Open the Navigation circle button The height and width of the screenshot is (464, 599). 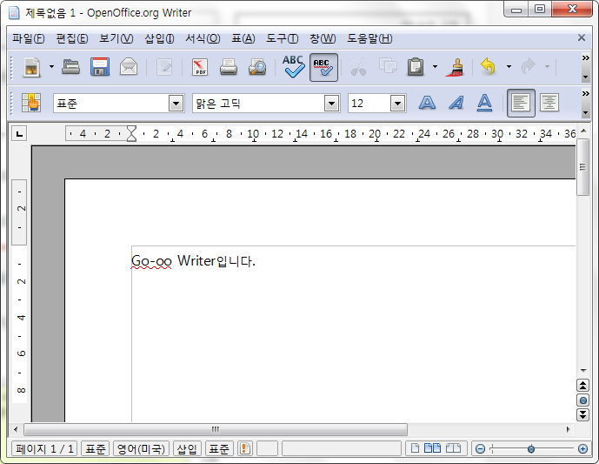583,400
